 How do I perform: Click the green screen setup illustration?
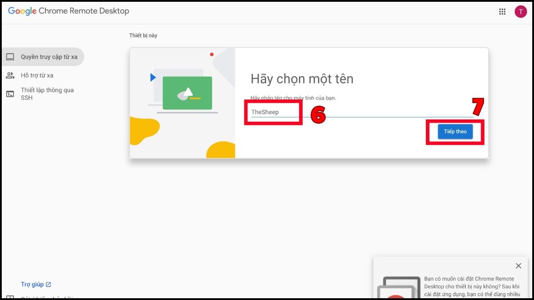187,93
